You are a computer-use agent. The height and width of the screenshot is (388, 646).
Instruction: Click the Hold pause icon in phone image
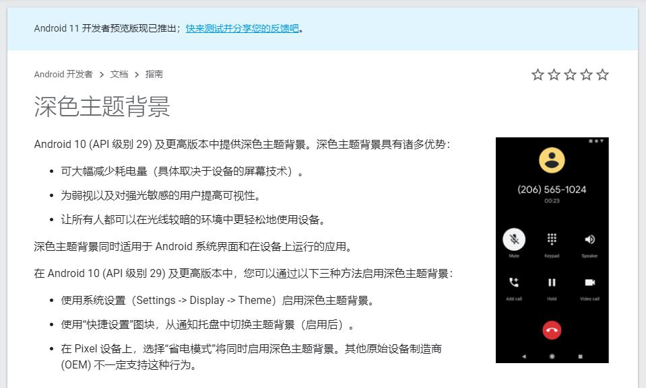(x=552, y=282)
